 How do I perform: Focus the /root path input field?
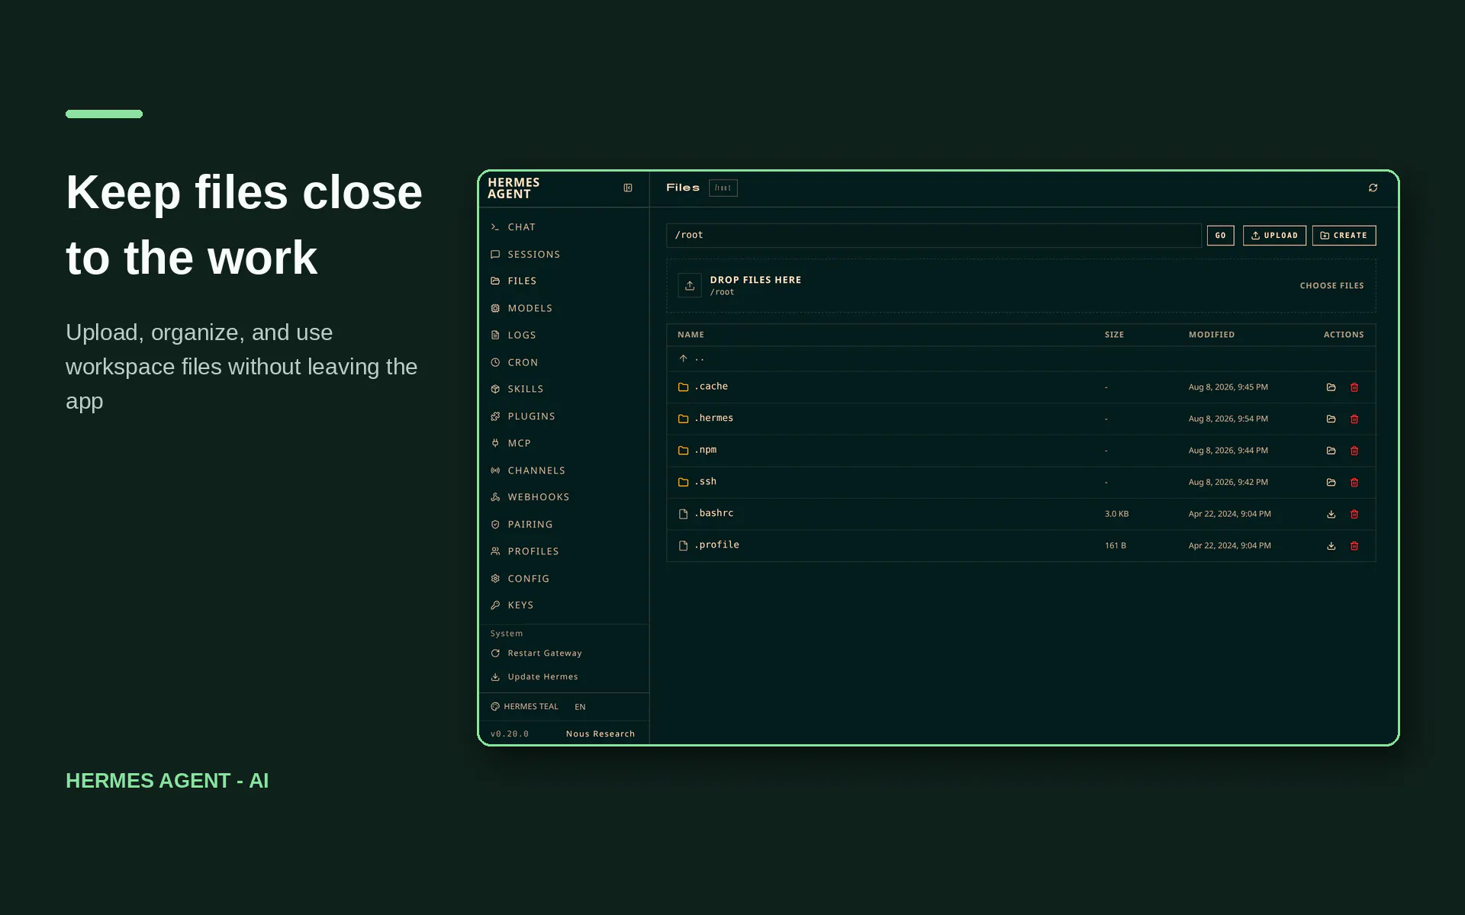[x=933, y=236]
